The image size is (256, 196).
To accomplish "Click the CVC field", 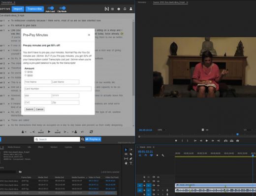I will pos(38,102).
